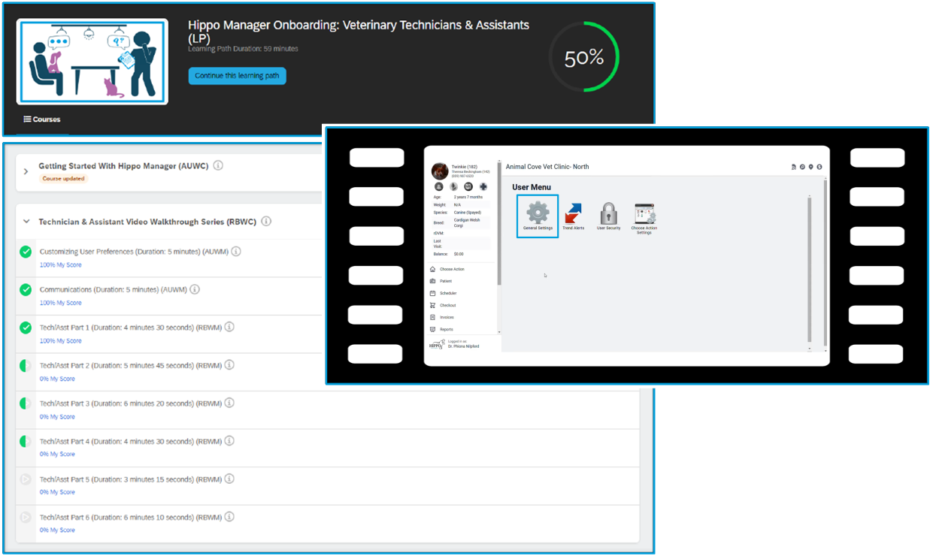Click play icon of Tech/Asst Part 6
This screenshot has width=933, height=556.
(x=26, y=517)
